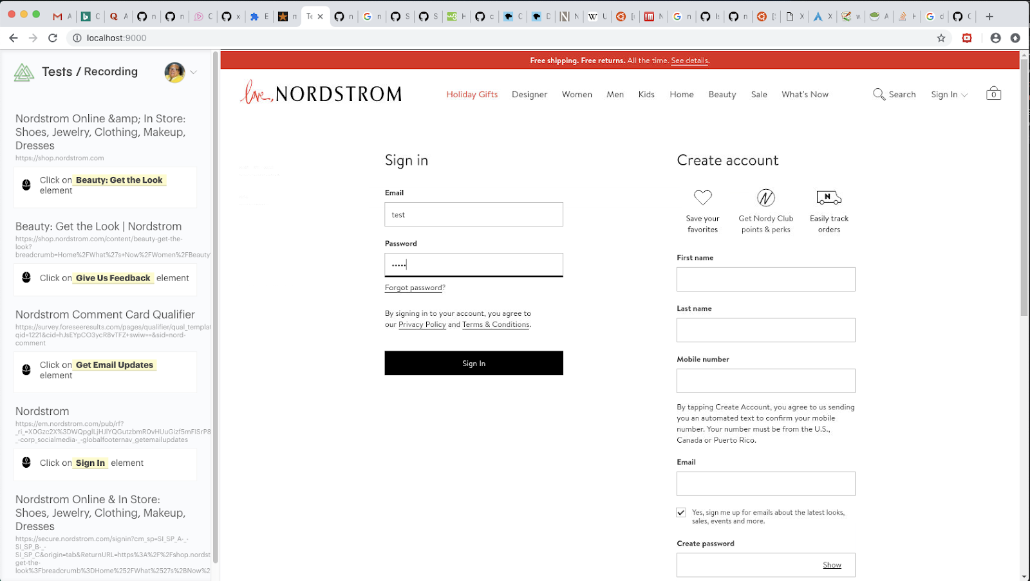Focus the Mobile number field
Screen dimensions: 1030x581
pyautogui.click(x=766, y=381)
